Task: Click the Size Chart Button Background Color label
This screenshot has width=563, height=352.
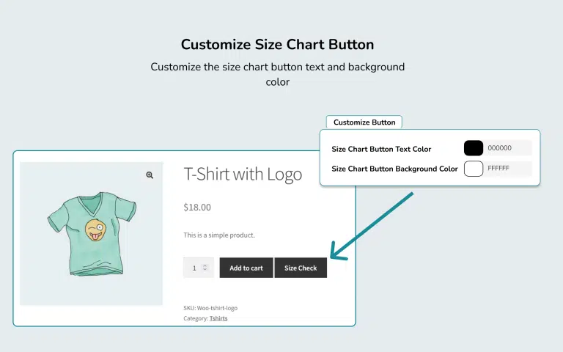Action: [x=394, y=169]
